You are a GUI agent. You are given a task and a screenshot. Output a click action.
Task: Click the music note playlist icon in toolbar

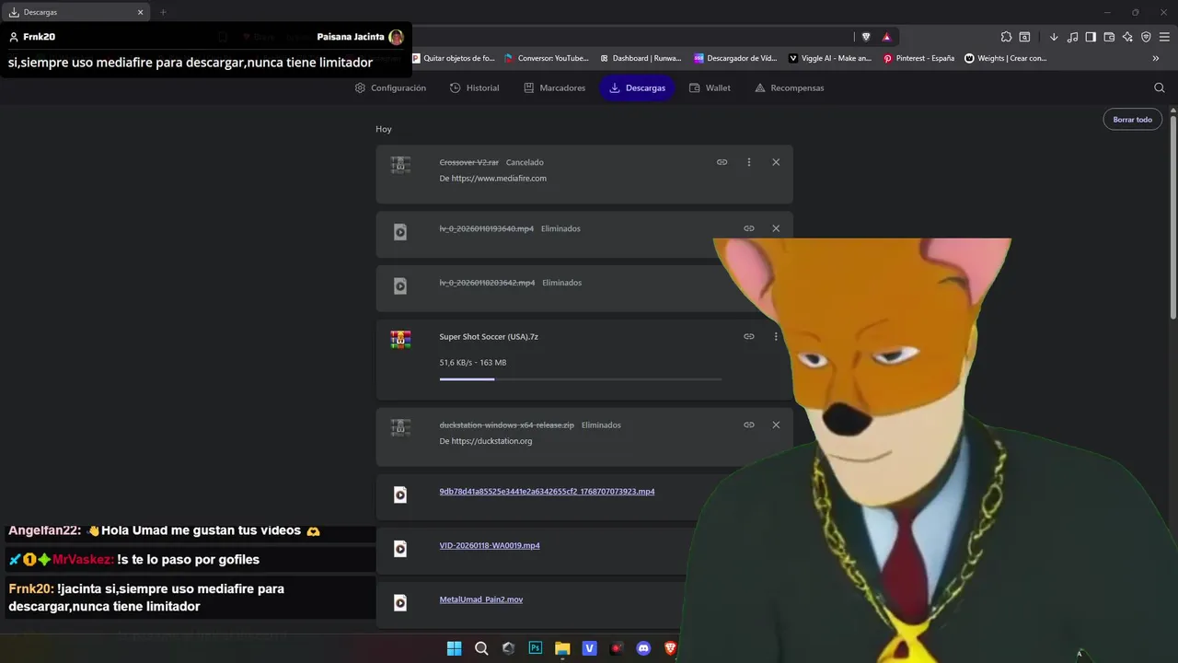tap(1072, 37)
